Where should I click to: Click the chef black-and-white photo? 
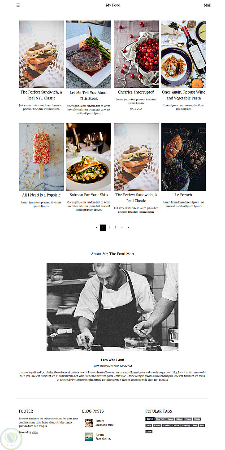point(112,307)
